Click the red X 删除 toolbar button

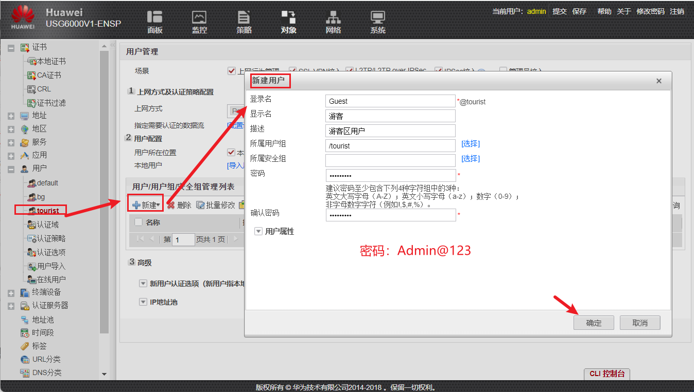(179, 205)
